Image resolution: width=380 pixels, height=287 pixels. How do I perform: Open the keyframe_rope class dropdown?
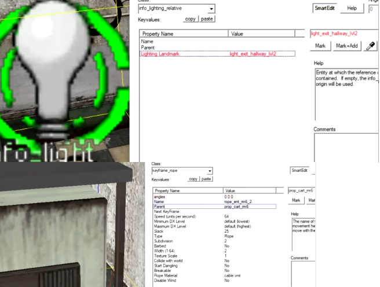[x=210, y=171]
